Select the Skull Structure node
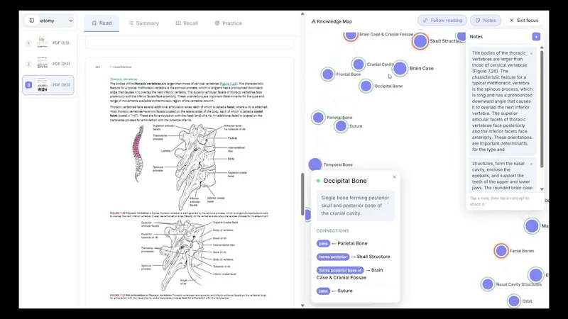The image size is (568, 319). [420, 41]
